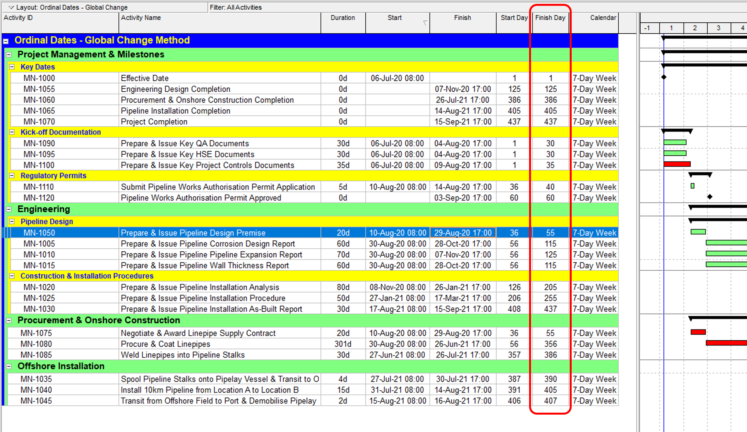
Task: Collapse the Pipeline Design group
Action: [12, 222]
